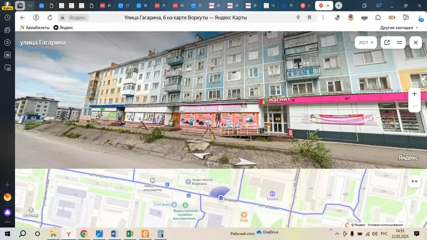Collapse the mini map with arrows button
This screenshot has width=427, height=240.
(414, 182)
